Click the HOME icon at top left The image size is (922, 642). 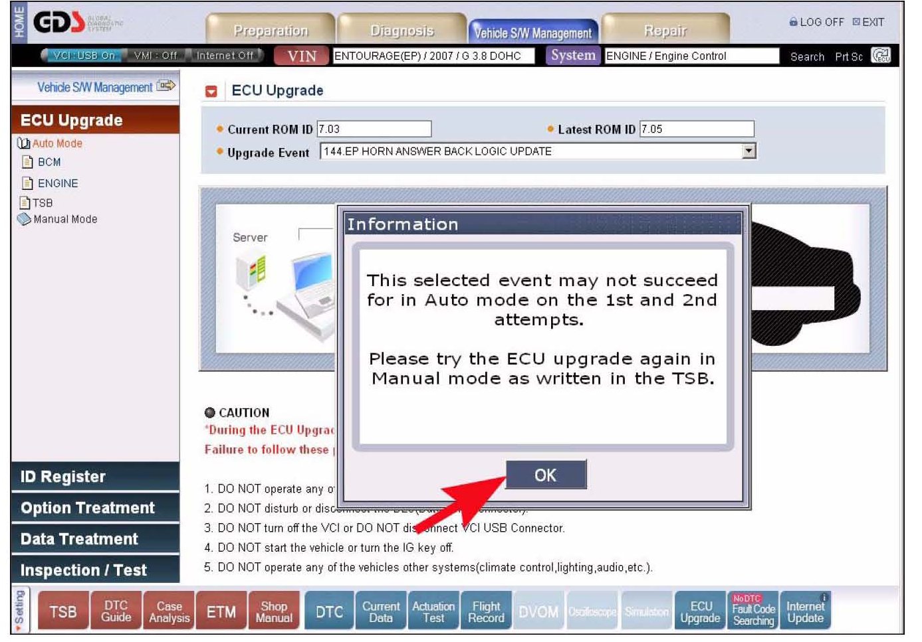click(19, 22)
